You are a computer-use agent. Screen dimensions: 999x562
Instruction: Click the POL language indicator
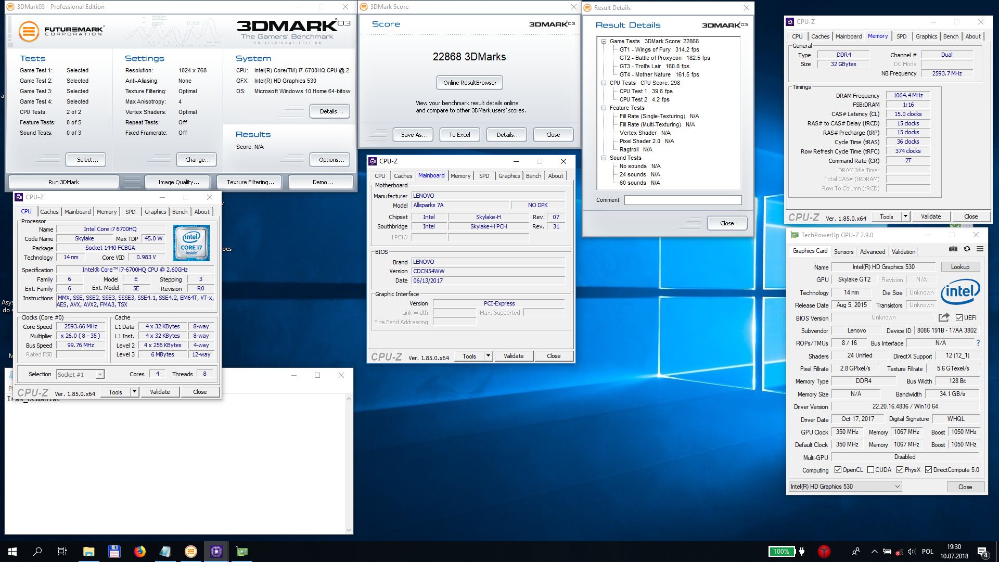click(x=928, y=552)
